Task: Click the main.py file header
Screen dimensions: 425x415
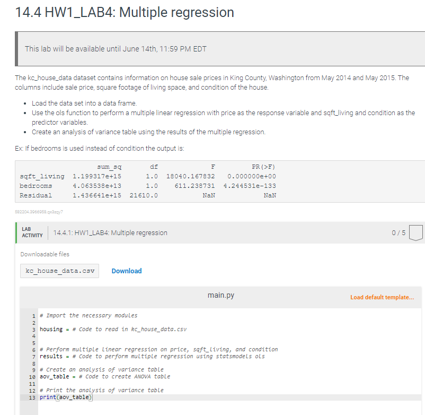Action: click(221, 296)
